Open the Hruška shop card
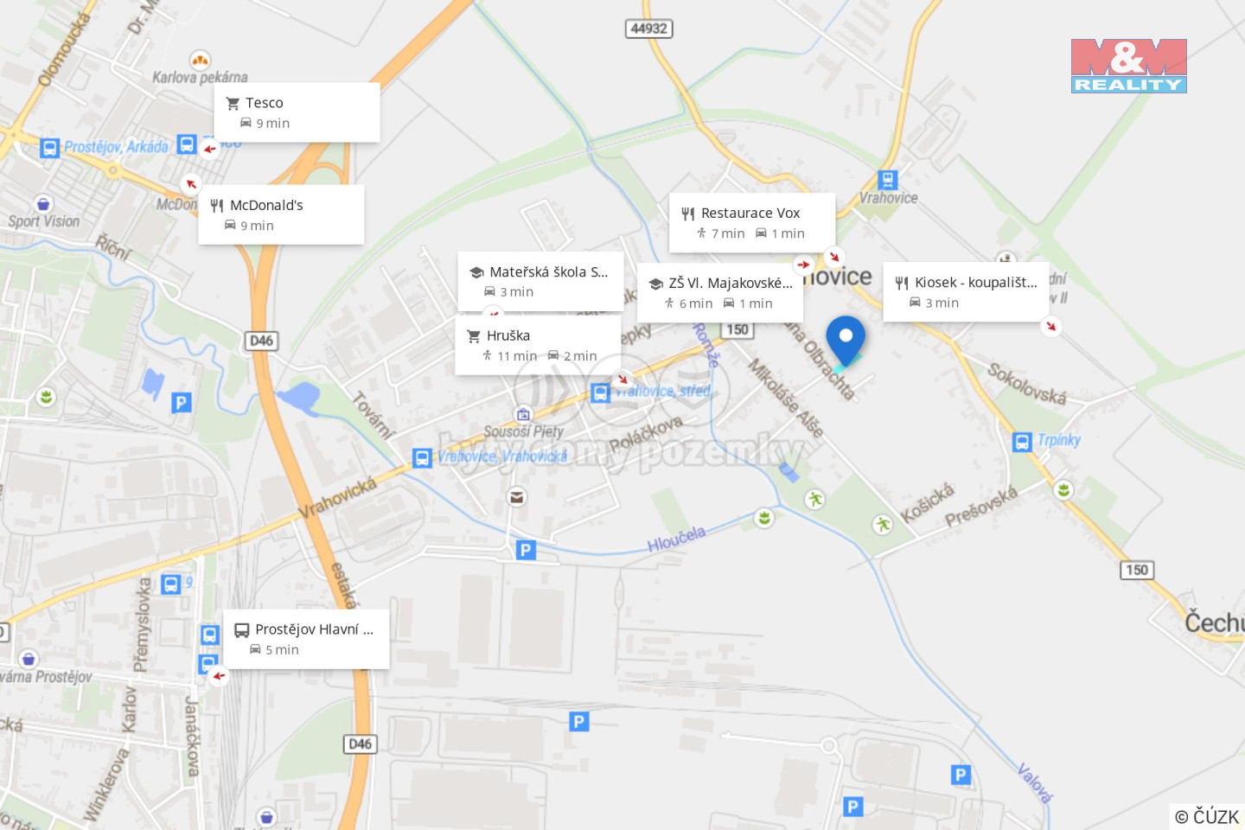 538,345
